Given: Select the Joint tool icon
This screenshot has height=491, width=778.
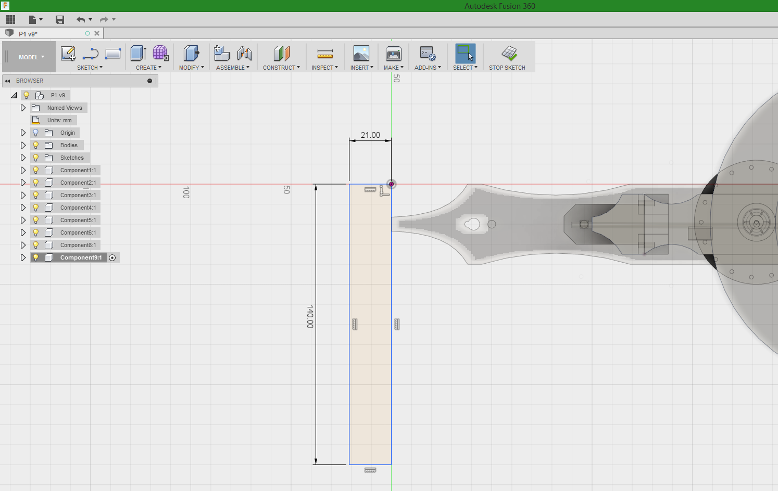Looking at the screenshot, I should tap(245, 54).
